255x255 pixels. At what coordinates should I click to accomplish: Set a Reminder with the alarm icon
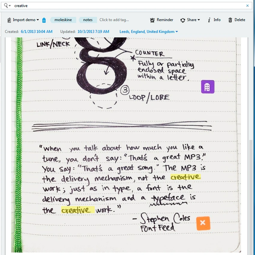(162, 20)
